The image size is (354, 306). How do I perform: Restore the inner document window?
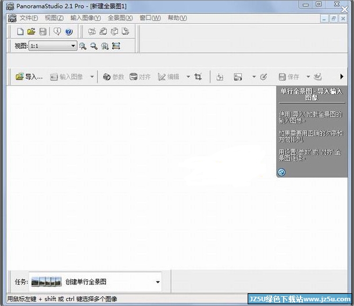click(x=334, y=19)
